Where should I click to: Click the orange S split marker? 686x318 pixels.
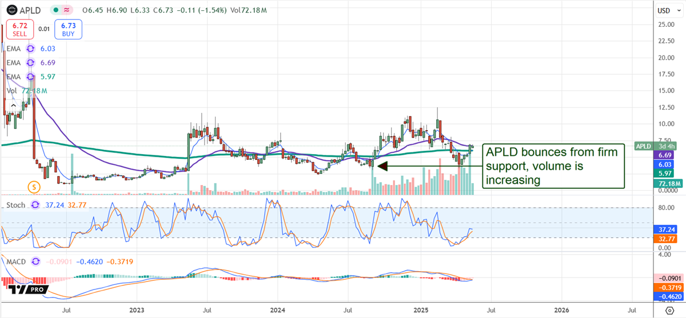pos(34,186)
